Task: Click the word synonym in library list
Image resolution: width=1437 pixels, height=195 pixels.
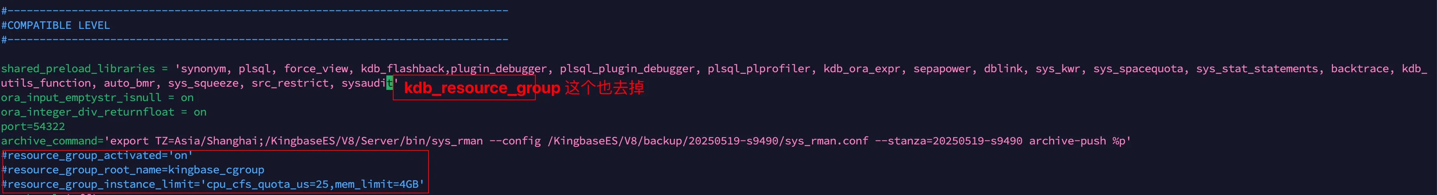Action: click(x=203, y=69)
